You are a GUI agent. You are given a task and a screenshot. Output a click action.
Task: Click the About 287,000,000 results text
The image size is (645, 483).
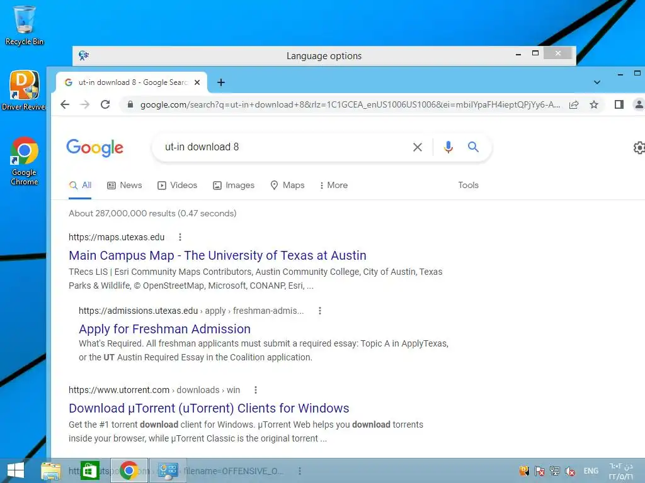(152, 214)
